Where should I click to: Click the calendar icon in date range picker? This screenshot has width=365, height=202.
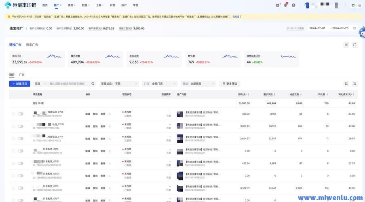354,28
